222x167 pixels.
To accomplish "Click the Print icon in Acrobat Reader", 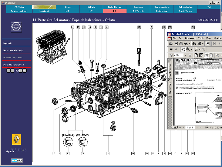I will [181, 44].
